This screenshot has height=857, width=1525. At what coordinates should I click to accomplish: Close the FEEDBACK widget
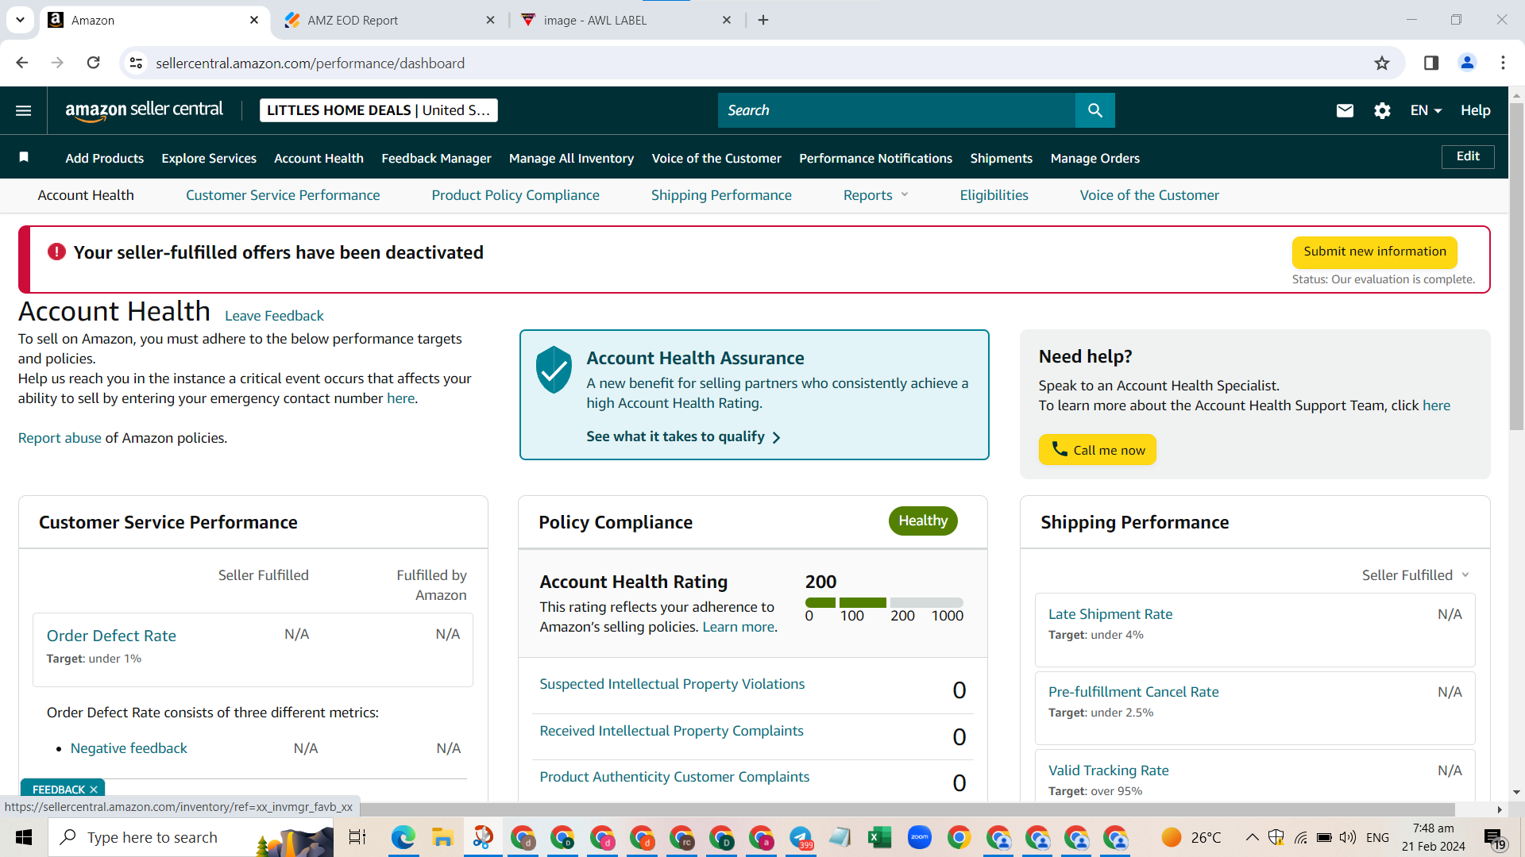pos(94,790)
